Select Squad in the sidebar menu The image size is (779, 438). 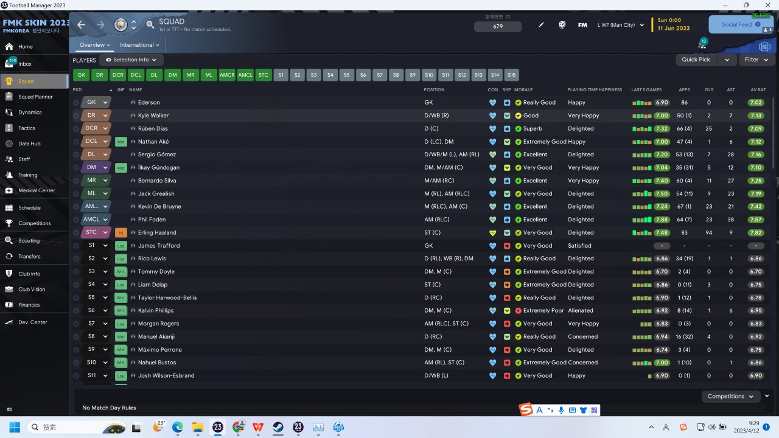(34, 81)
